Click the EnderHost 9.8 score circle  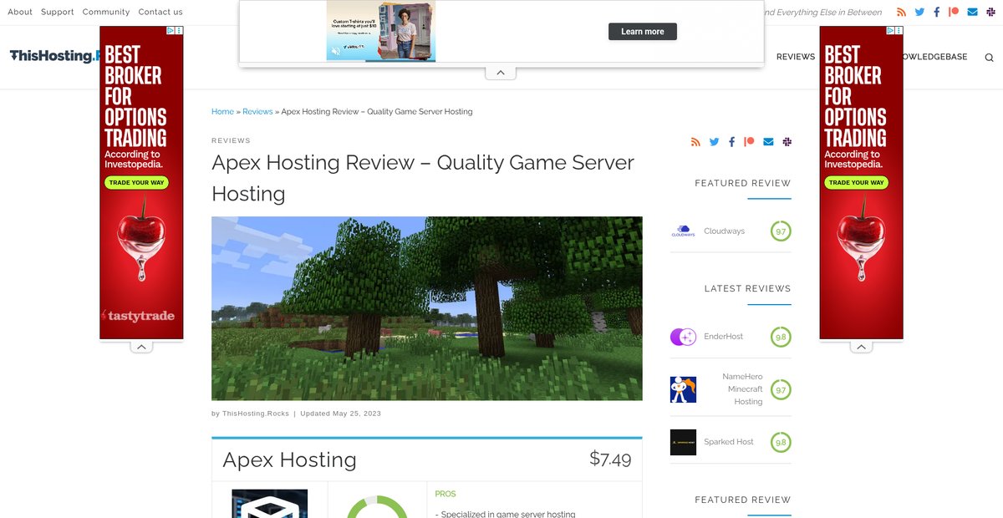coord(781,338)
